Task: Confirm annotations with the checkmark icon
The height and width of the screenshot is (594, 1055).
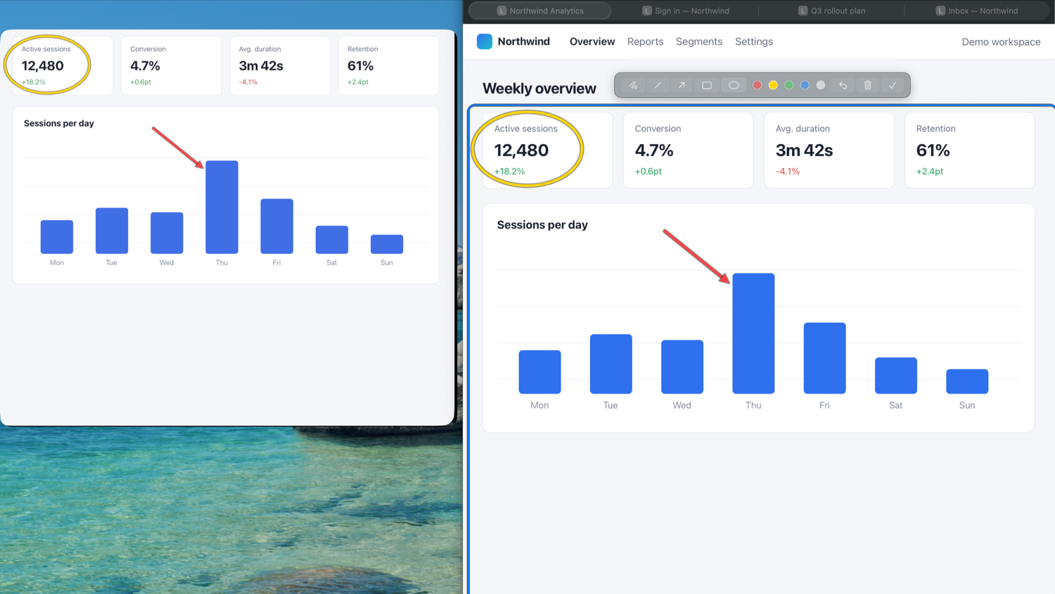Action: coord(893,85)
